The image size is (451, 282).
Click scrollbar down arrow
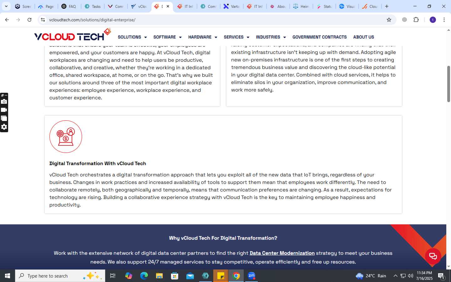click(x=448, y=267)
